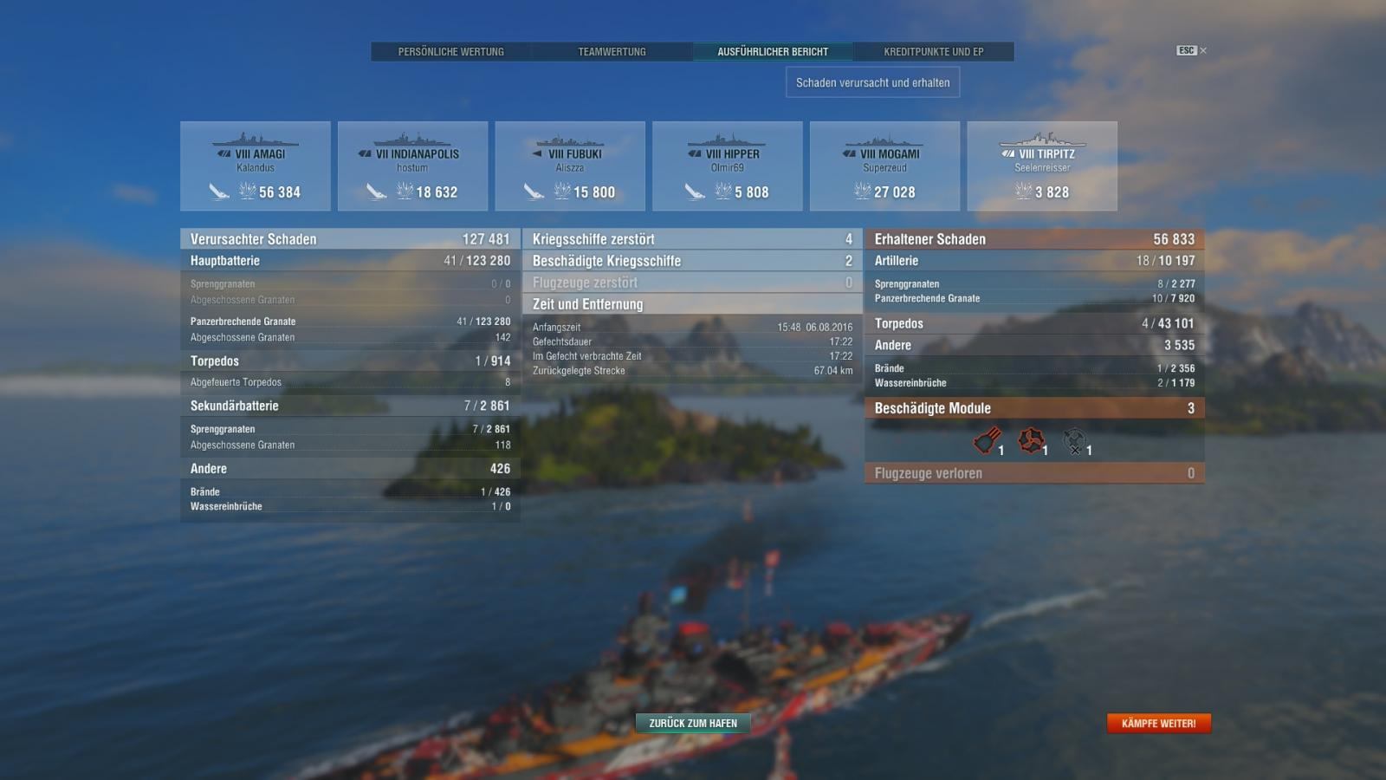Select Schaden verursacht und erhalten sub-tab
Image resolution: width=1386 pixels, height=780 pixels.
pyautogui.click(x=872, y=82)
